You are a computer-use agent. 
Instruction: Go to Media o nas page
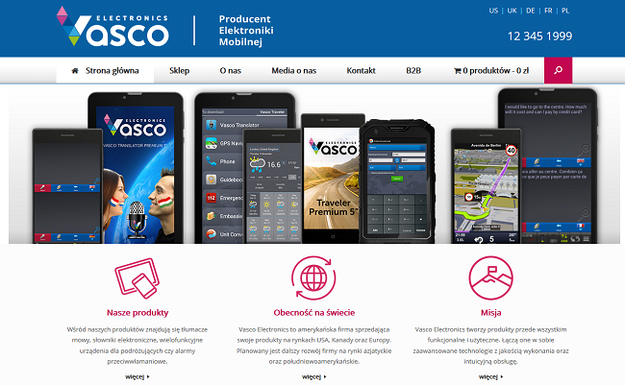click(294, 70)
